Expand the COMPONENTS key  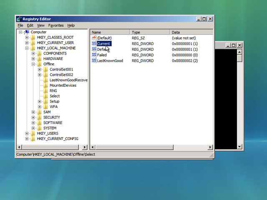[x=33, y=53]
